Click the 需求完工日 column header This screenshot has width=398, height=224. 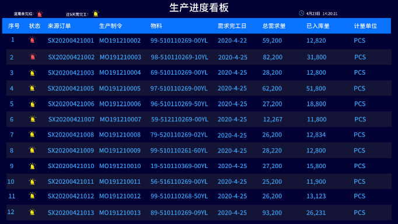232,26
